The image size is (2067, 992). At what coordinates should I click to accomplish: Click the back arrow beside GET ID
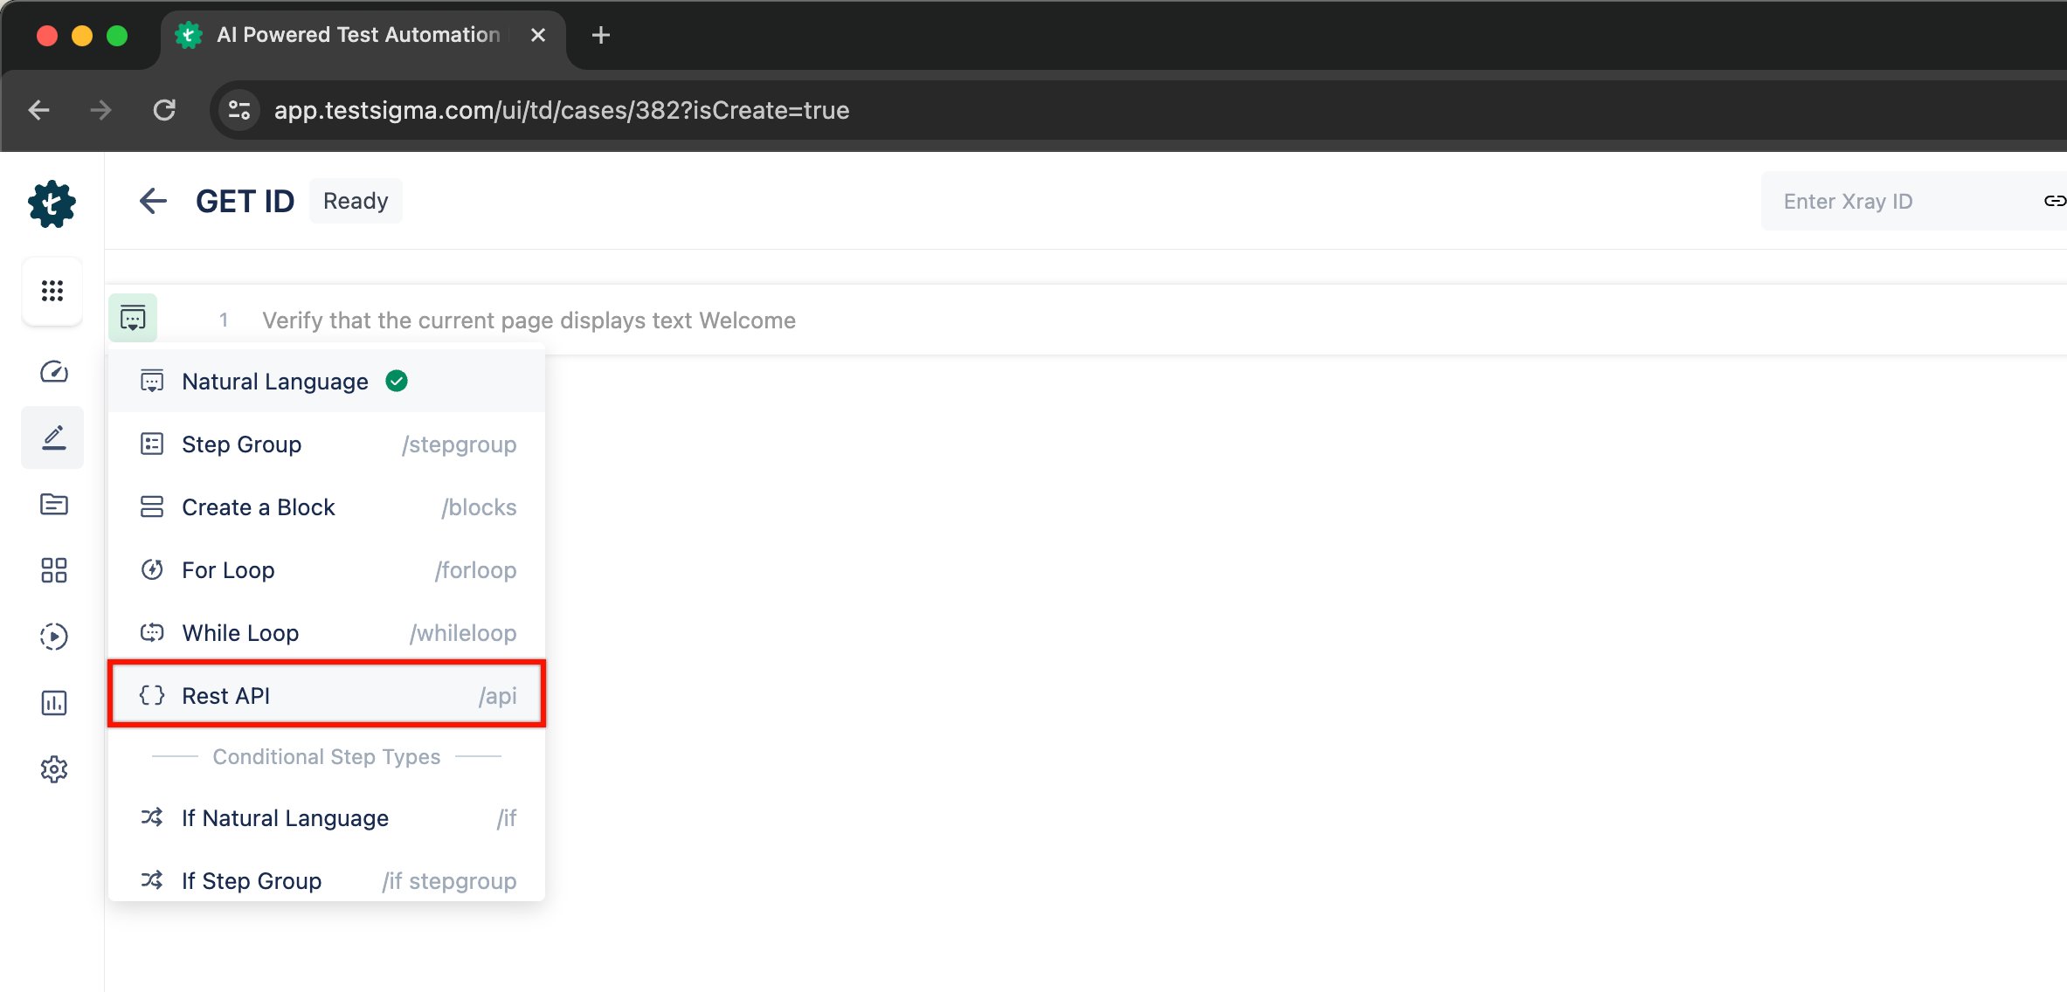click(153, 200)
